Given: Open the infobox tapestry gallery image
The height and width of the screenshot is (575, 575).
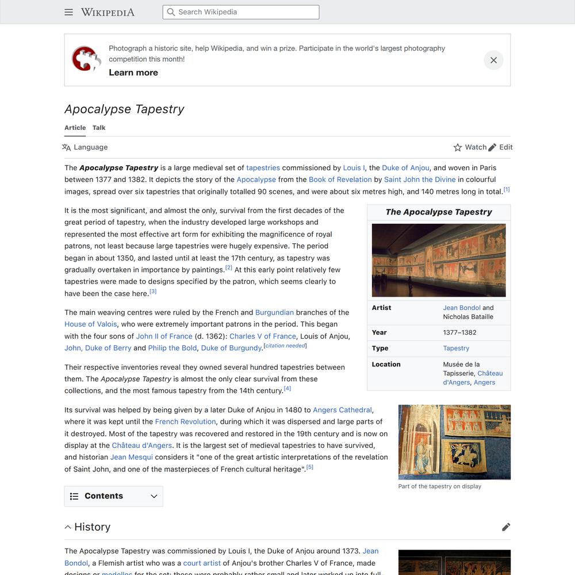Looking at the screenshot, I should 439,260.
